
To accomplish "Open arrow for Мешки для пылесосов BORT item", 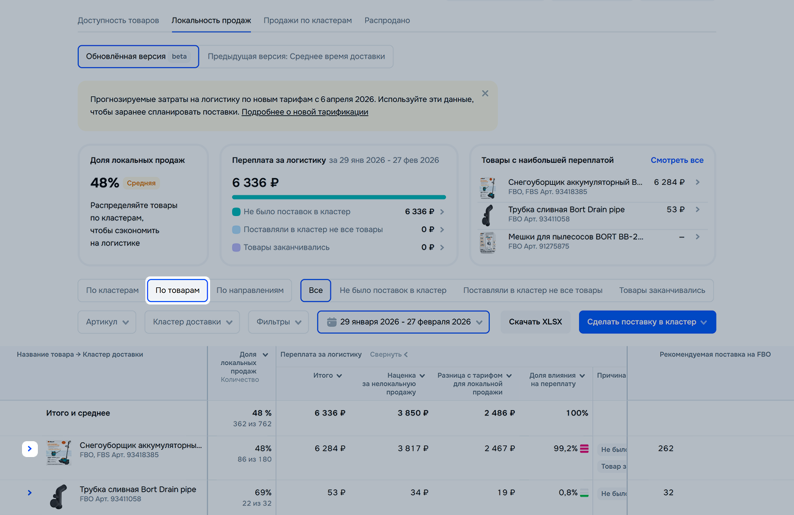I will tap(697, 237).
